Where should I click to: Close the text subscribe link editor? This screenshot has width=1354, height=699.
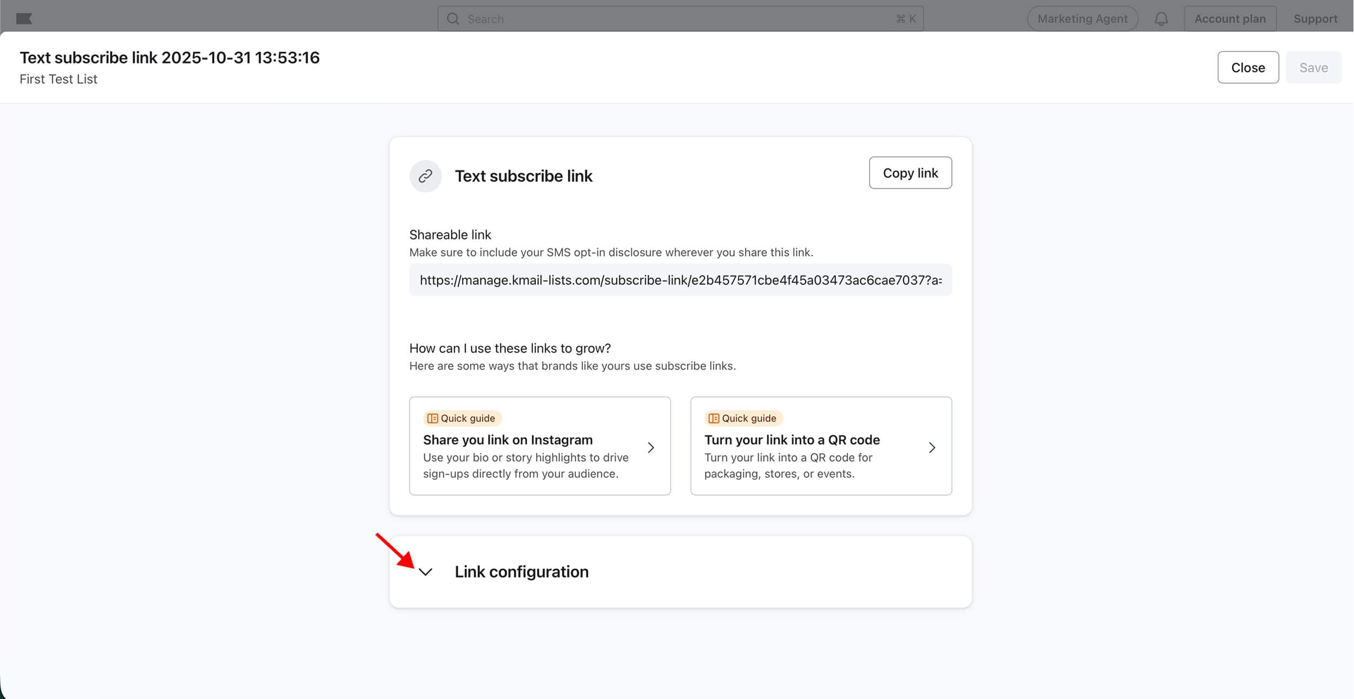point(1248,68)
